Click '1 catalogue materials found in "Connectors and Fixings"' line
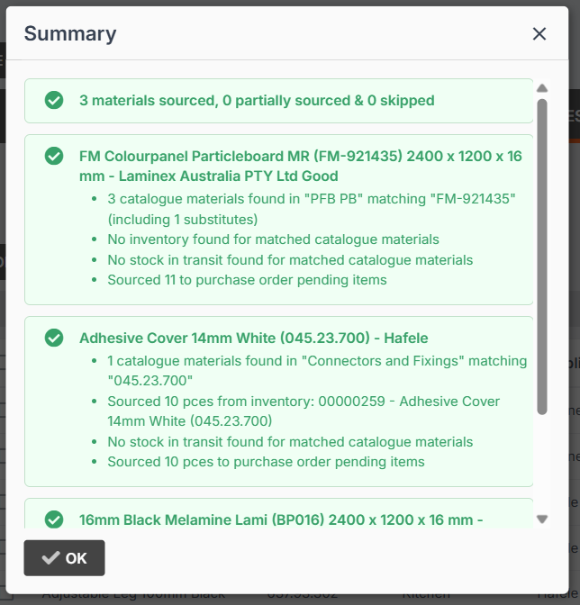This screenshot has height=605, width=580. click(317, 370)
